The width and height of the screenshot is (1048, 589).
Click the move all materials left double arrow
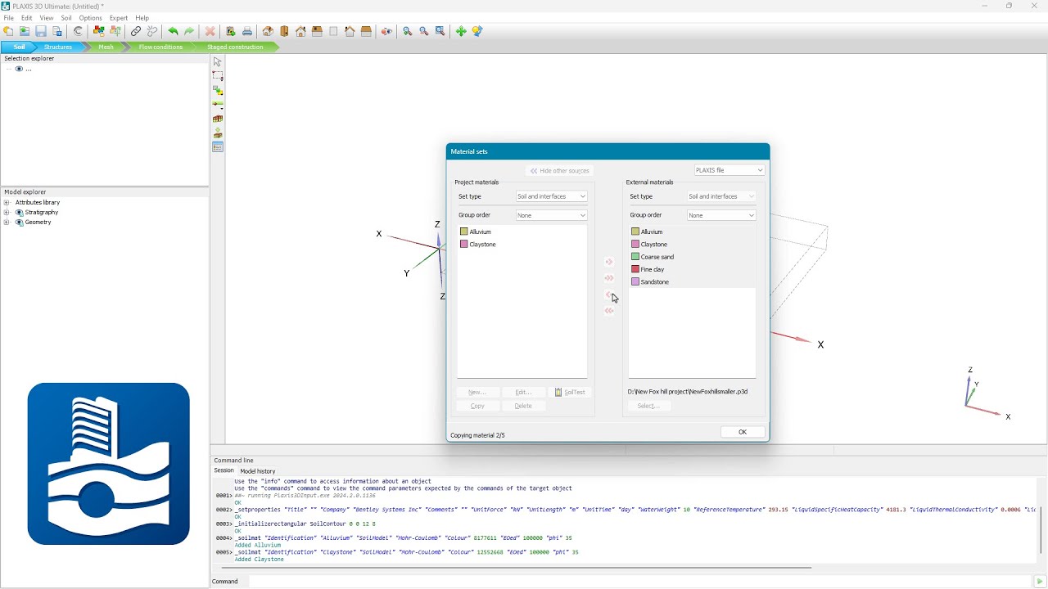click(x=609, y=311)
